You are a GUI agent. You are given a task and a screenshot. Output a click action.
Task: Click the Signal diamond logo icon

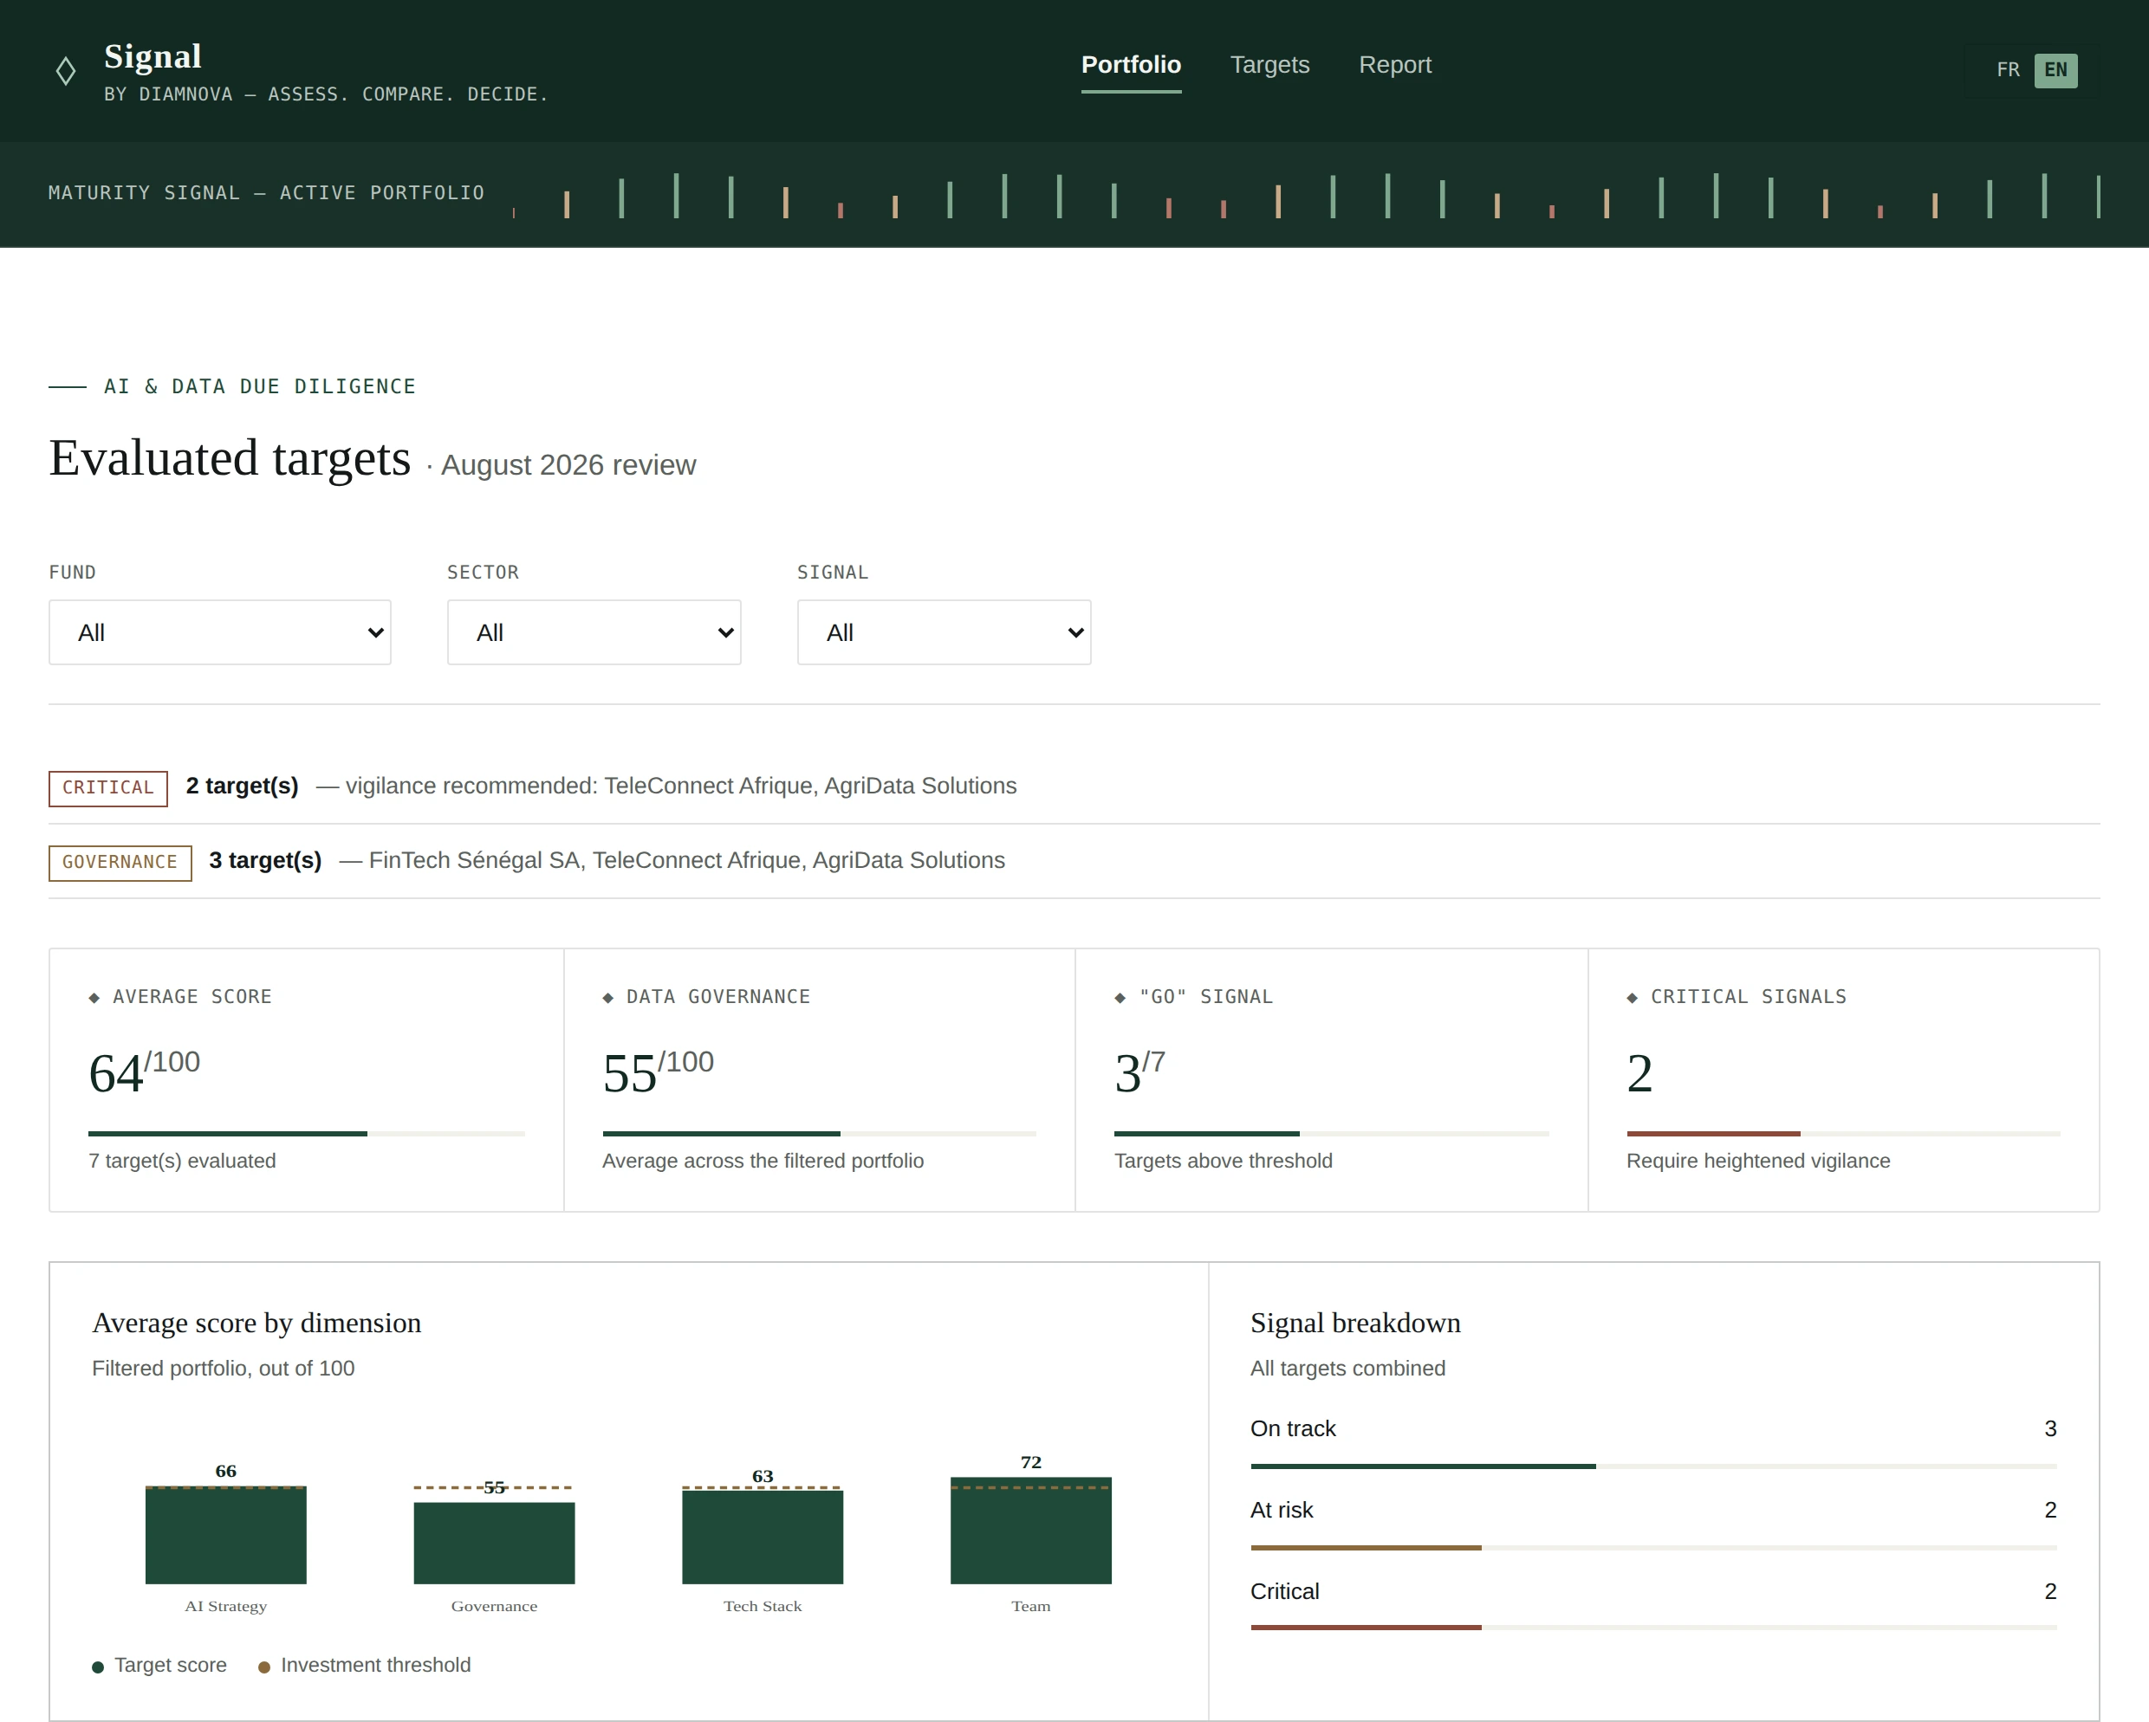(x=66, y=71)
